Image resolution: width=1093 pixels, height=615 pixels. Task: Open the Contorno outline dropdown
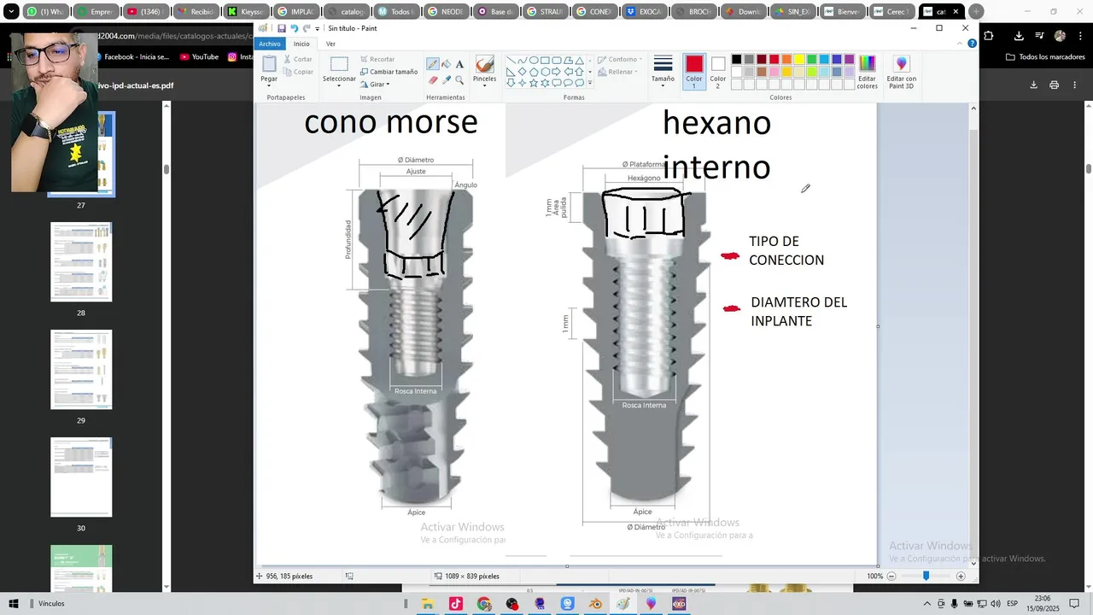point(620,60)
